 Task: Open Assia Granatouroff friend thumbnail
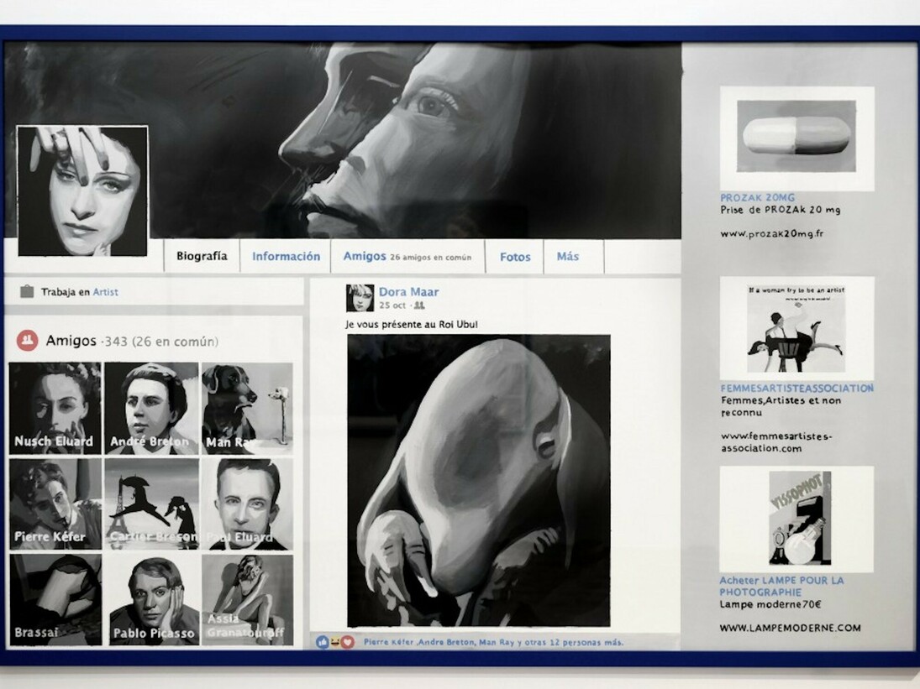(x=247, y=600)
